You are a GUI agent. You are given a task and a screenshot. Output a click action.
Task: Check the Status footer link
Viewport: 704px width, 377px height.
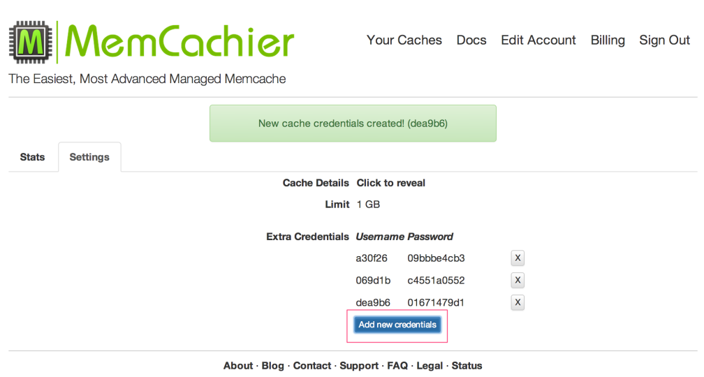[467, 366]
